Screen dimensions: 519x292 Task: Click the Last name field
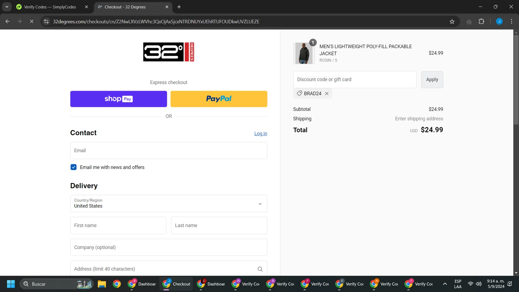(x=219, y=226)
